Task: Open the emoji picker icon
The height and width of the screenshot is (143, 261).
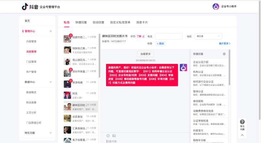Action: click(108, 136)
